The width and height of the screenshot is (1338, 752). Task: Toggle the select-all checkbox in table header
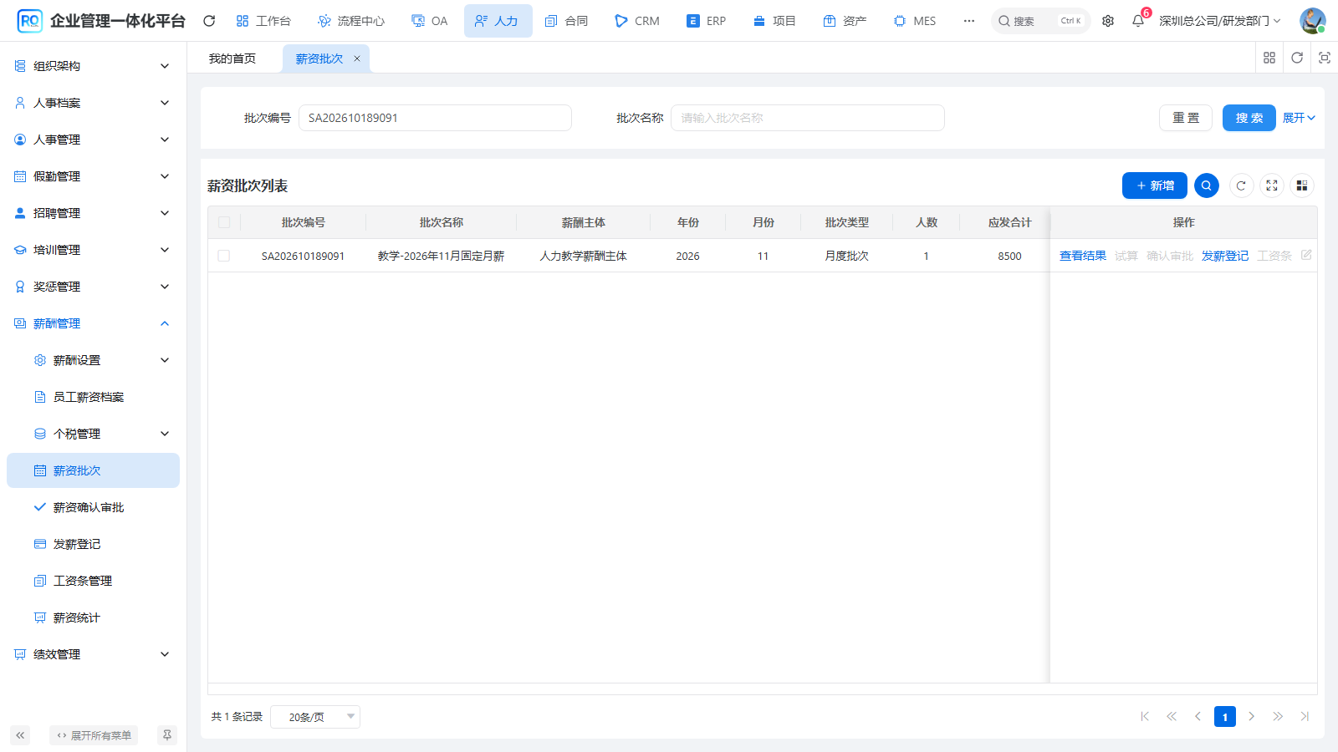(224, 222)
